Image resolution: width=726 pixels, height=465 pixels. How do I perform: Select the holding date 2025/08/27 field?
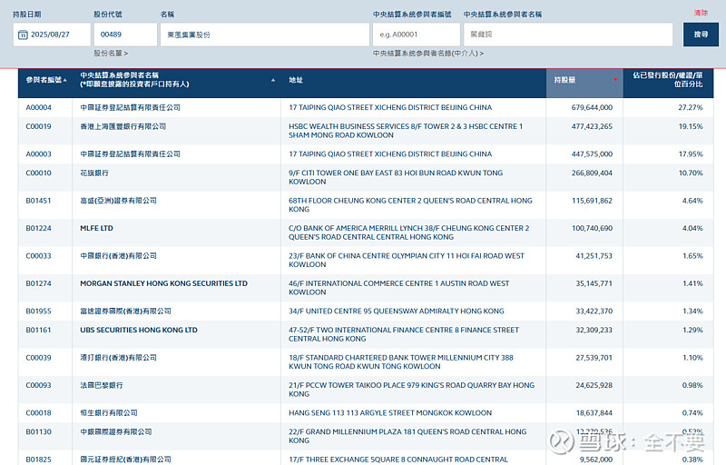pyautogui.click(x=52, y=35)
